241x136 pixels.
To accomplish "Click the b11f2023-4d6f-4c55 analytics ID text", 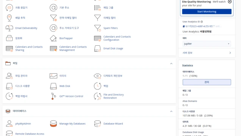I will [x=203, y=26].
